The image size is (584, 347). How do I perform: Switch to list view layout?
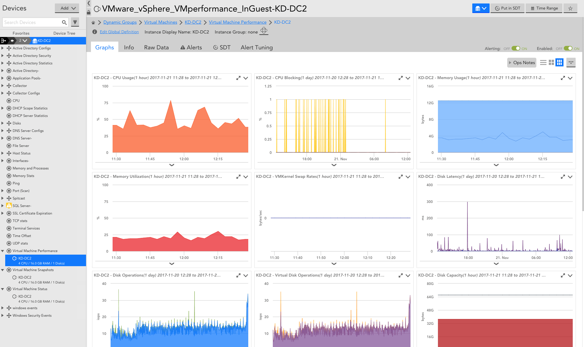pyautogui.click(x=543, y=62)
